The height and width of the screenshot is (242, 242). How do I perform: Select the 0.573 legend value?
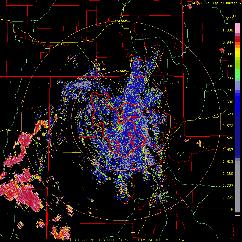[x=228, y=126]
